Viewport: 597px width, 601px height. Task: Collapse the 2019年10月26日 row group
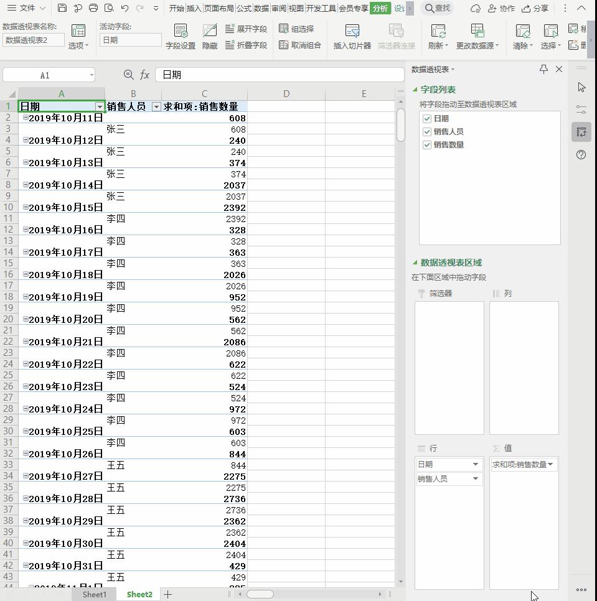pos(26,454)
